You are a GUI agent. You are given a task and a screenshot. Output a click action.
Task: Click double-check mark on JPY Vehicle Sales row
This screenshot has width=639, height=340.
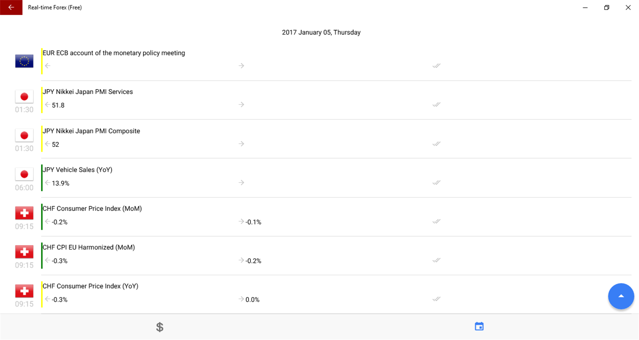(x=437, y=183)
